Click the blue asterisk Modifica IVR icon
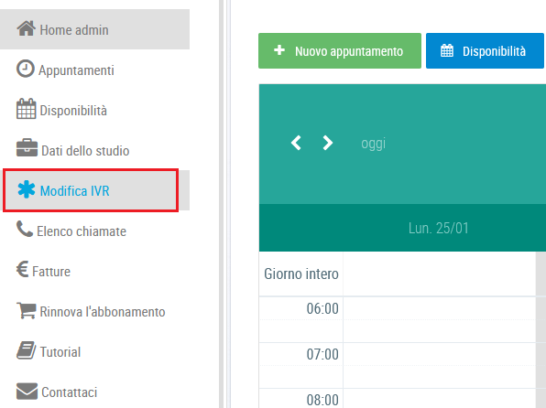 (27, 190)
